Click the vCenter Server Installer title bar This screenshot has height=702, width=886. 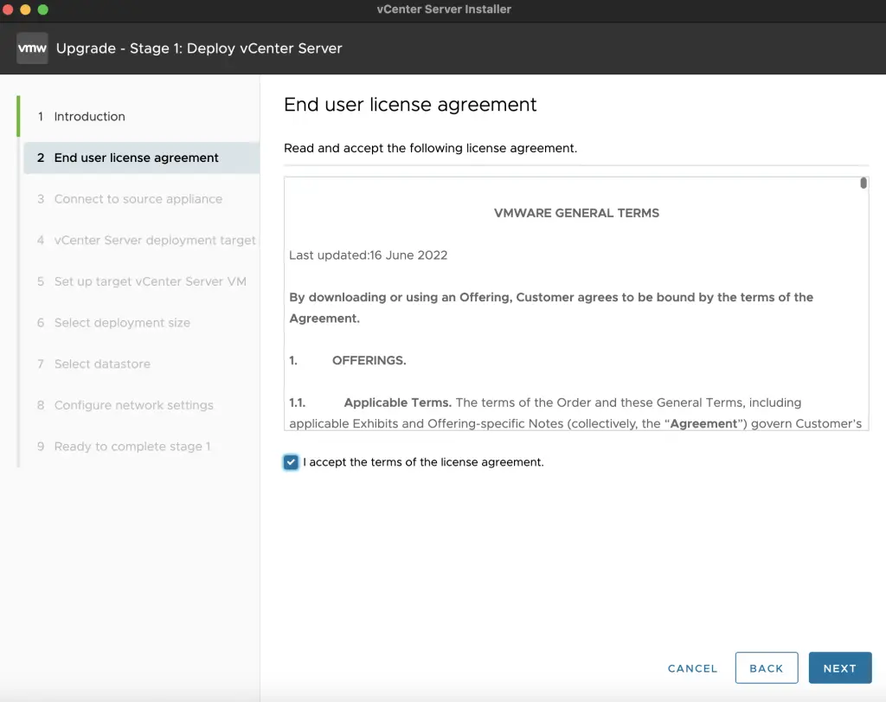[x=443, y=10]
